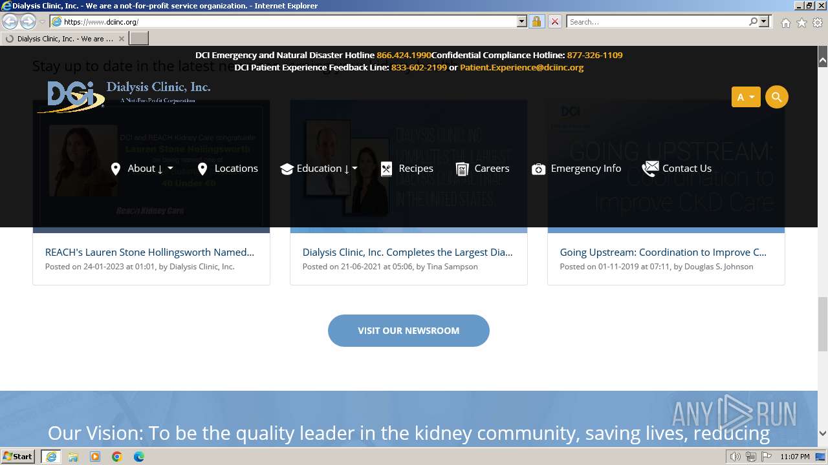Click the Internet Explorer taskbar icon
Screen dimensions: 828x465
point(51,457)
